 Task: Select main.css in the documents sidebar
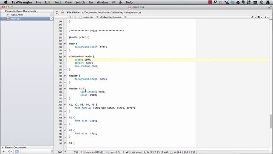click(x=27, y=18)
